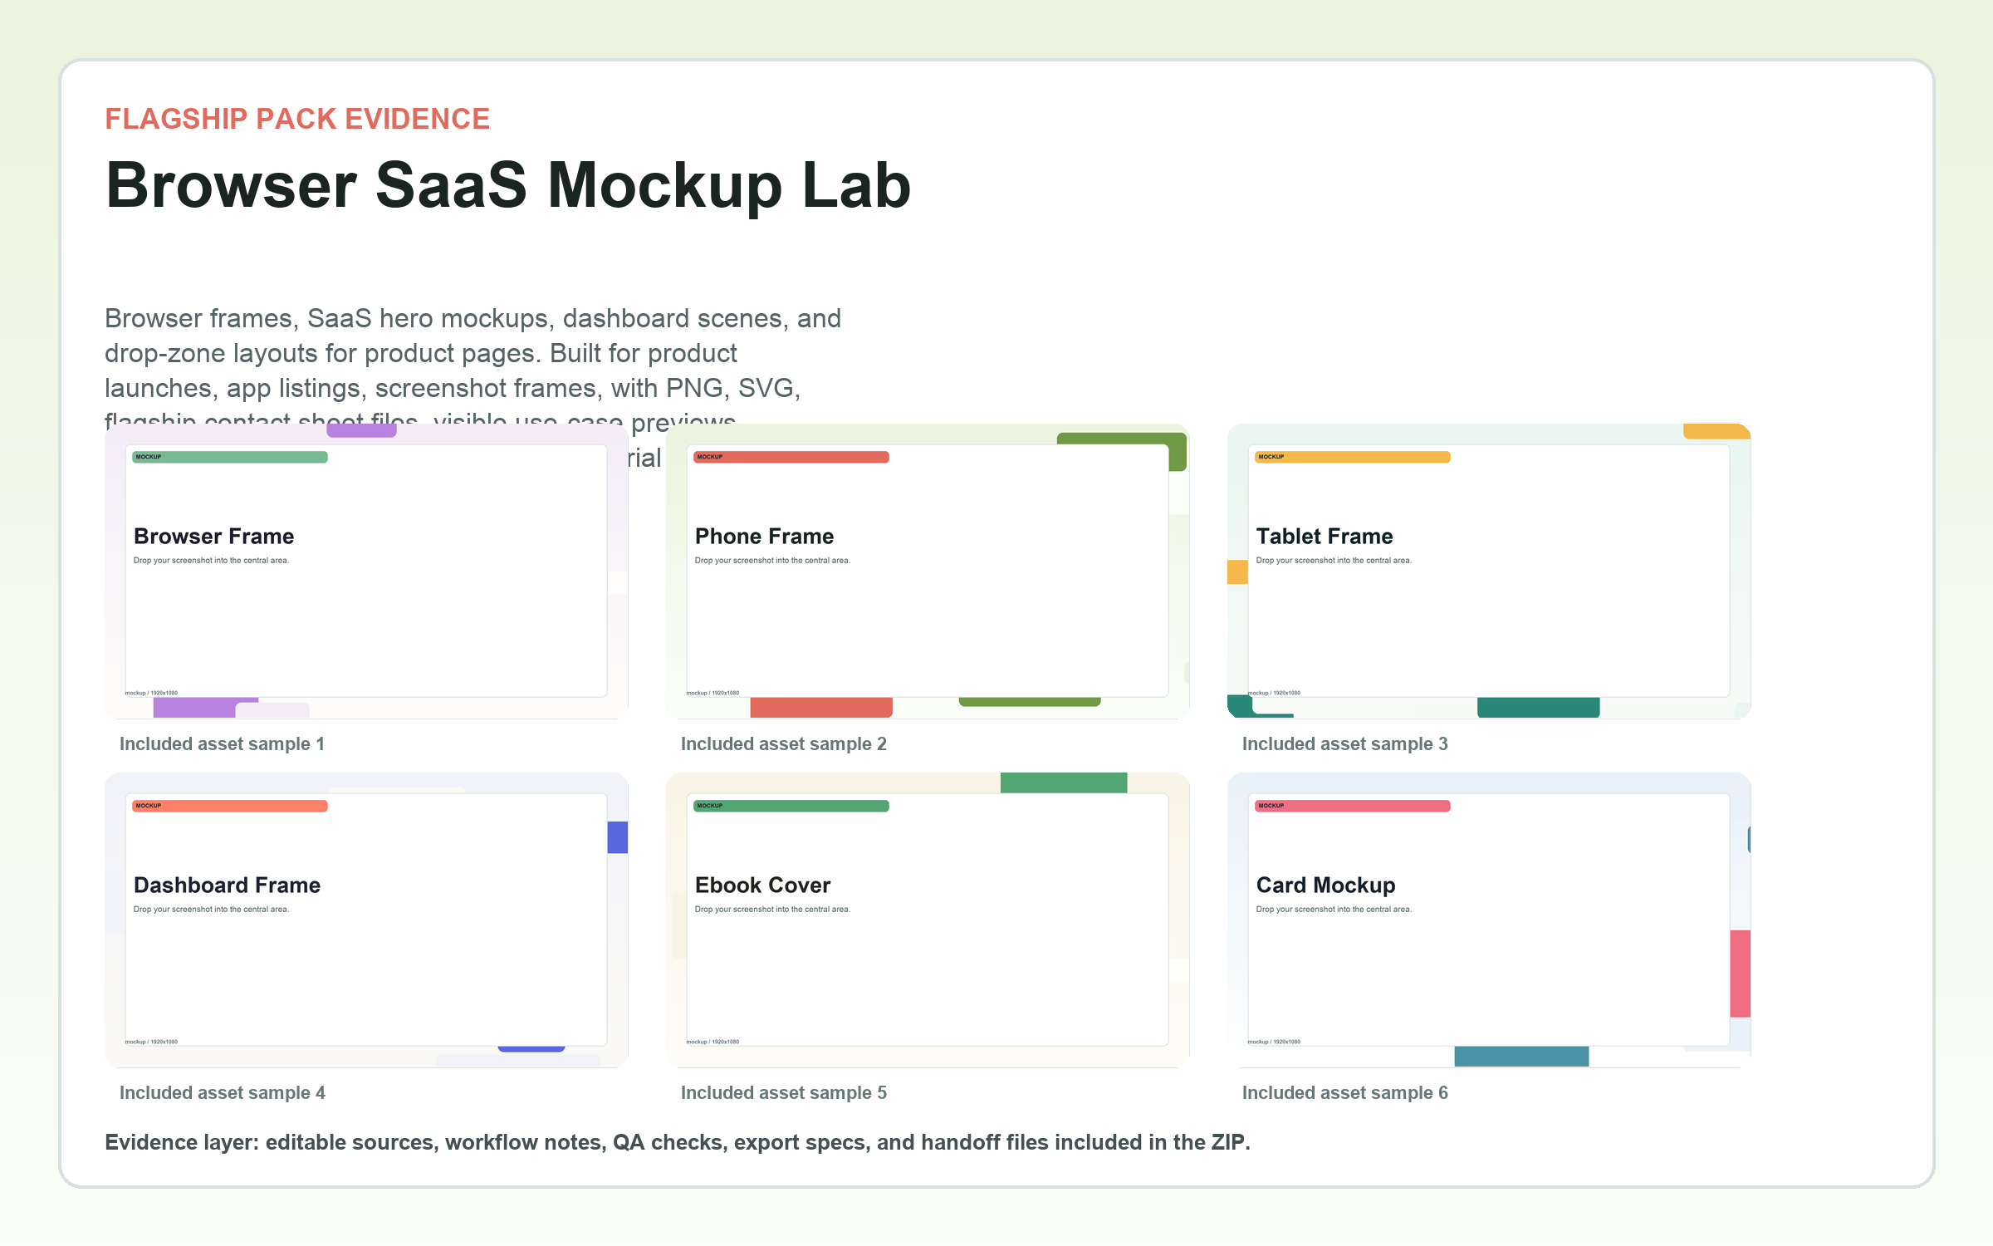Click the 'Included asset sample 6' caption

[x=1345, y=1093]
